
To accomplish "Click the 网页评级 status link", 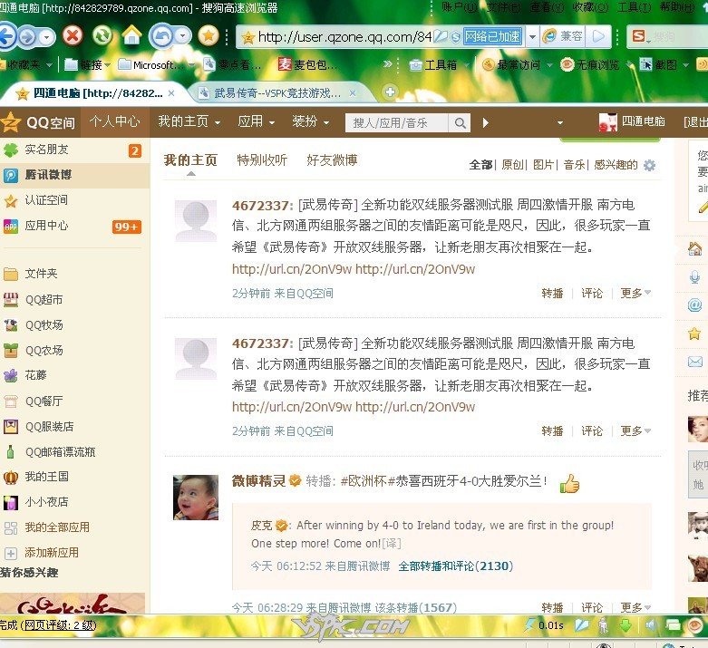I will (x=58, y=625).
